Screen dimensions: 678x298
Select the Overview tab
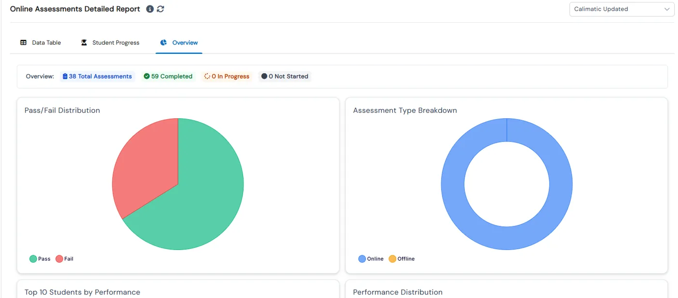click(x=179, y=43)
